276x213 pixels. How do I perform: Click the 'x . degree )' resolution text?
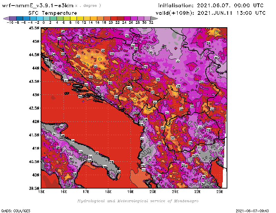click(x=88, y=6)
